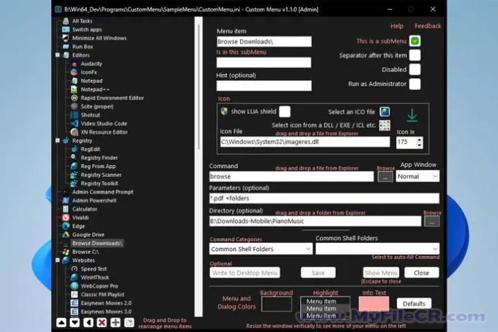Click the copy item button in bottom toolbar

click(x=129, y=322)
